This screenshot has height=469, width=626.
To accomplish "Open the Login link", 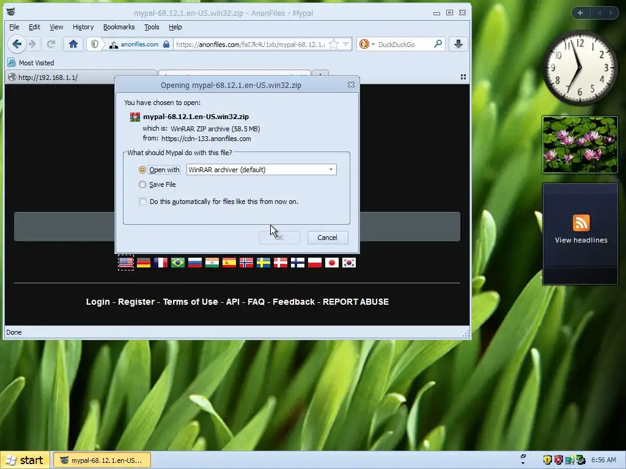I will click(98, 302).
